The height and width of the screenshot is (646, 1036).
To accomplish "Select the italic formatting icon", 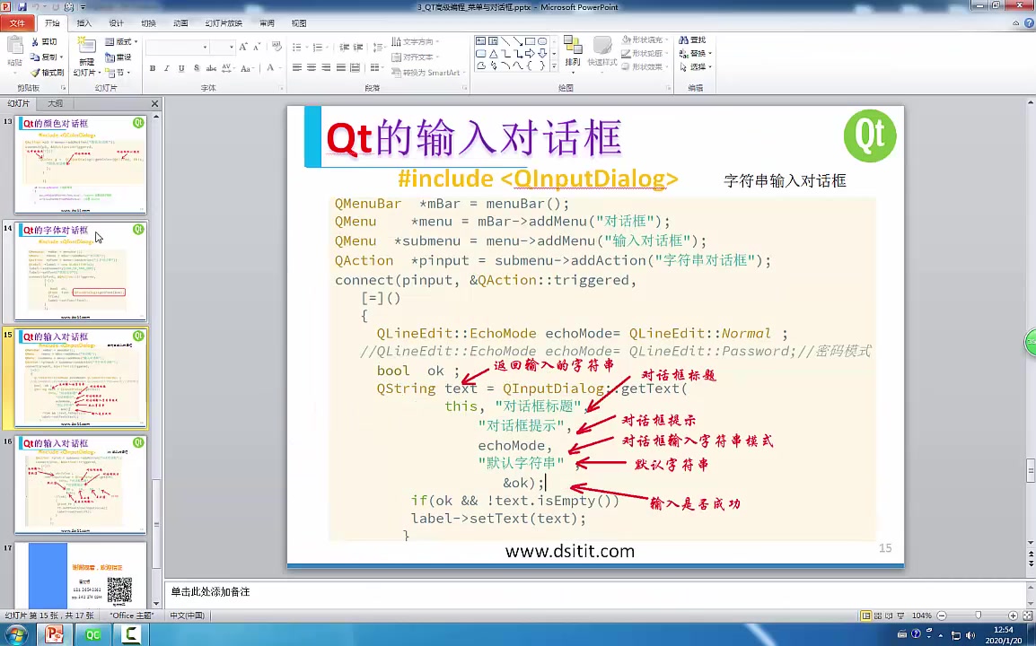I will (x=167, y=68).
